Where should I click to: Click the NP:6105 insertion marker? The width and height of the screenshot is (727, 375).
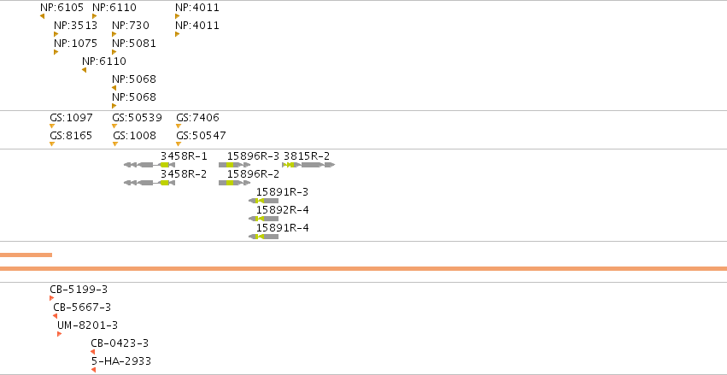coord(42,16)
